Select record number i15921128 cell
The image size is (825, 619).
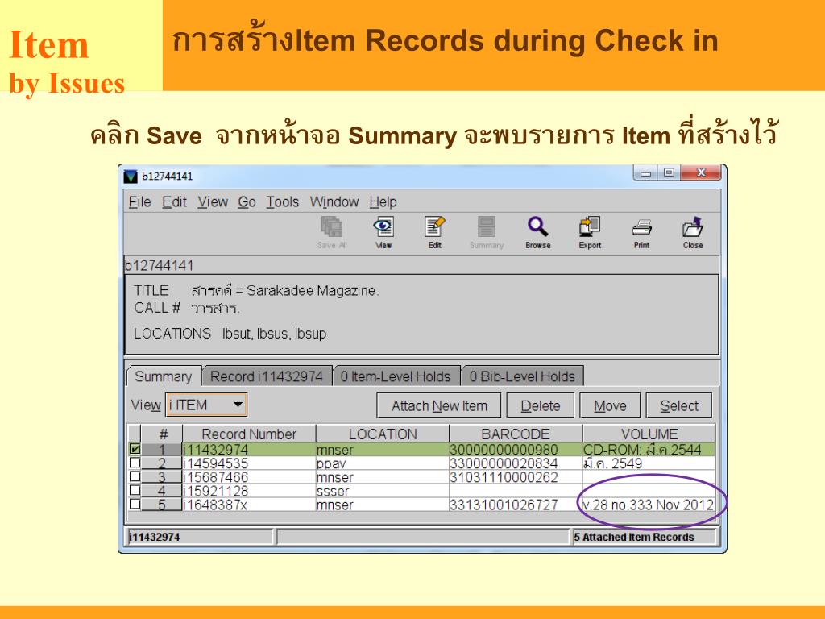click(249, 491)
